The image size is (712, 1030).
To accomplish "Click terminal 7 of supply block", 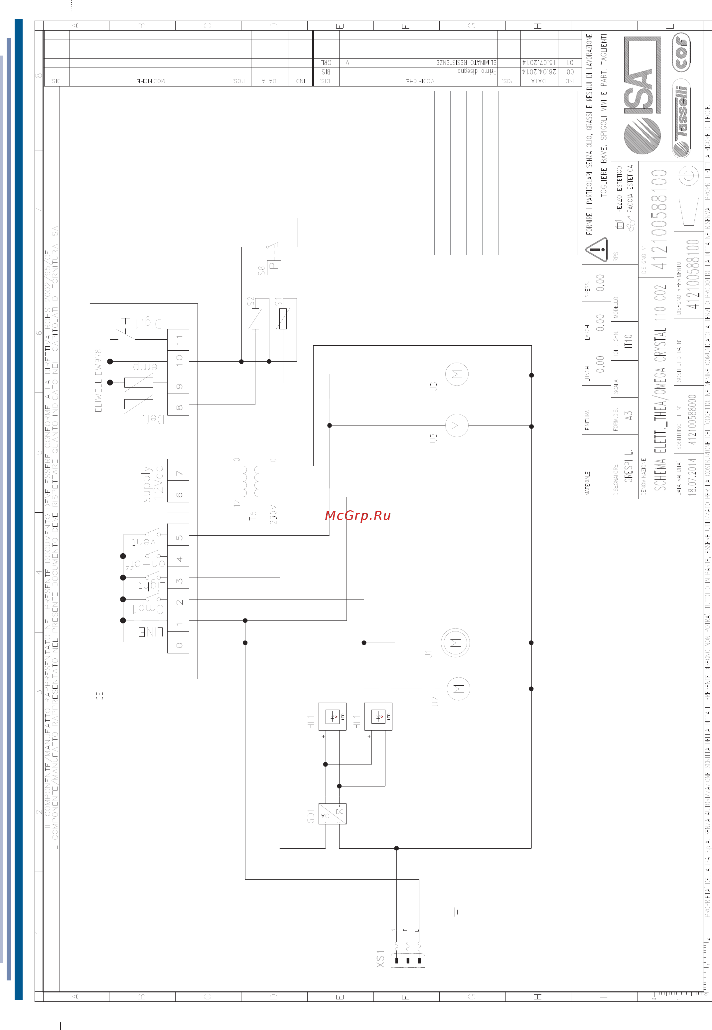I will pyautogui.click(x=178, y=469).
